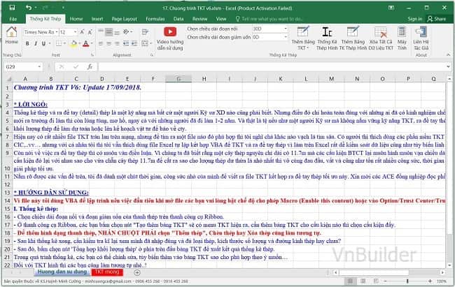Toggle Italic formatting

pos(36,43)
